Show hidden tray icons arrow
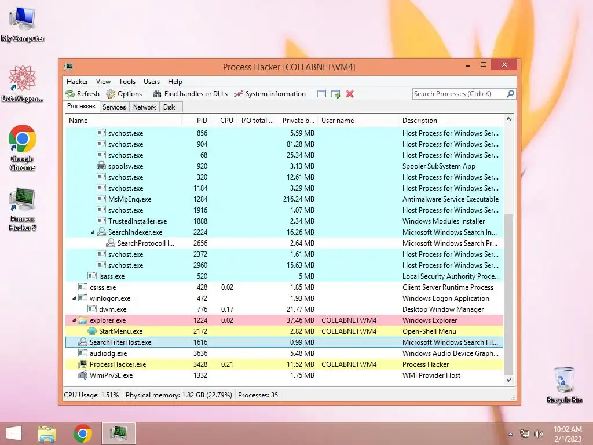 tap(511, 434)
